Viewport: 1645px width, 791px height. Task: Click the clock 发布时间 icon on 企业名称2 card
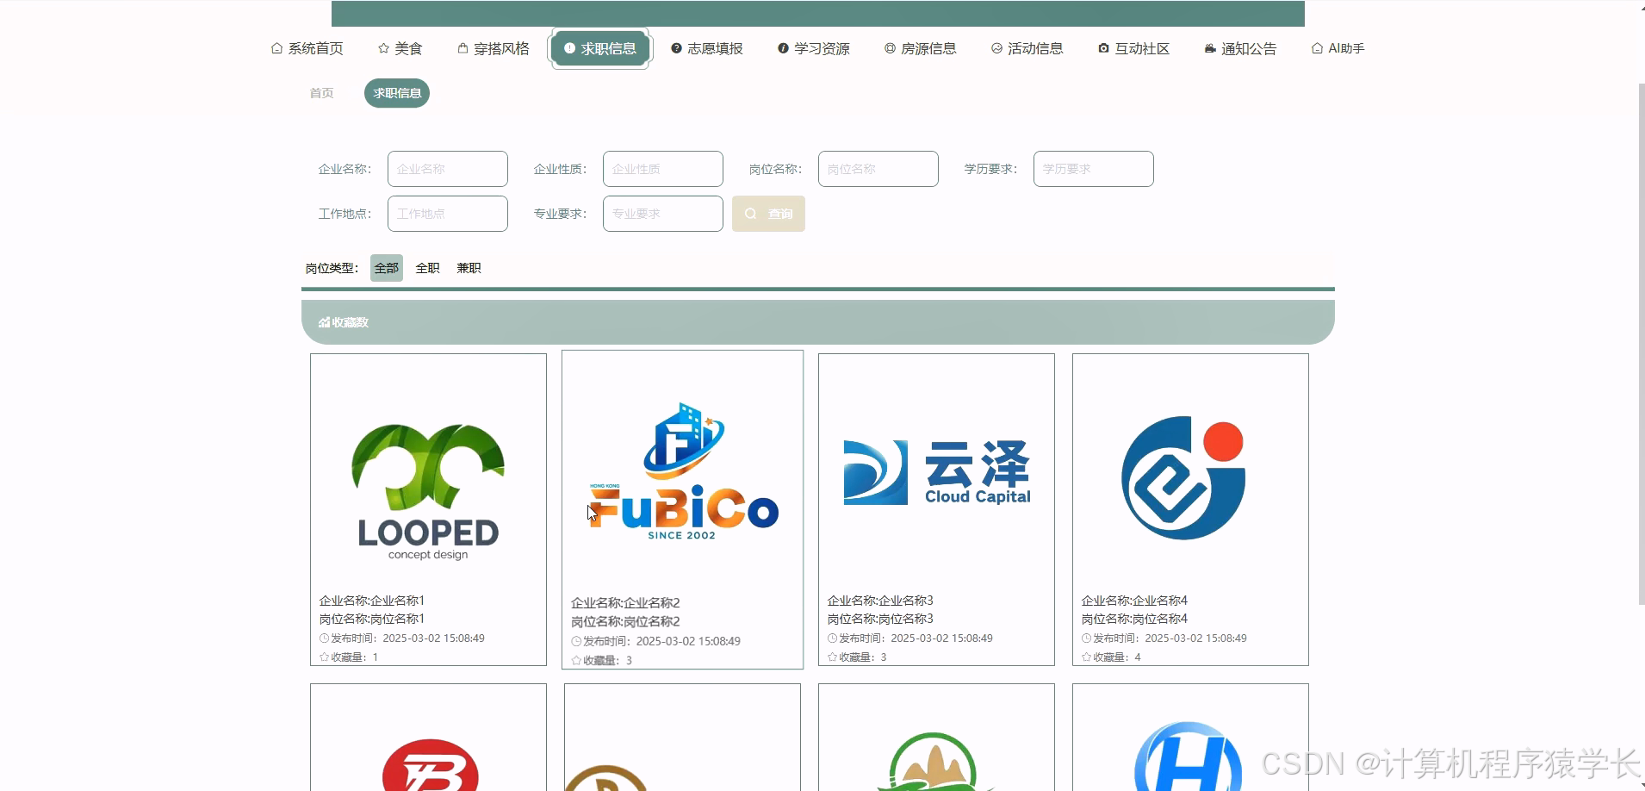point(577,641)
